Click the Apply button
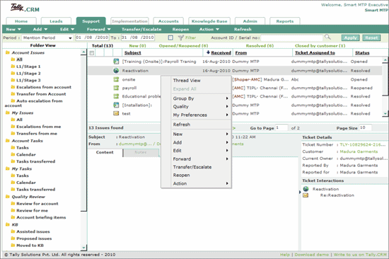 tap(350, 38)
